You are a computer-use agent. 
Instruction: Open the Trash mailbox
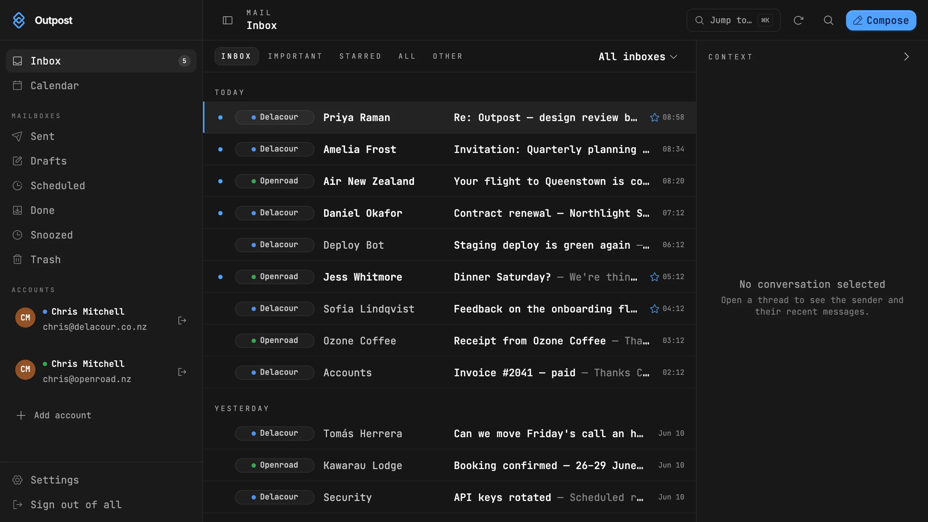pyautogui.click(x=101, y=260)
